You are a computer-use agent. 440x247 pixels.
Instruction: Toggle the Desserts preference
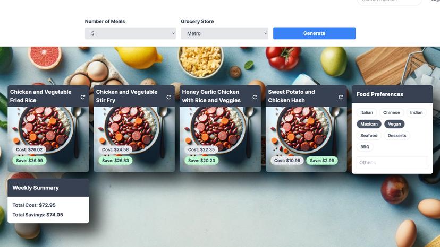pyautogui.click(x=397, y=136)
